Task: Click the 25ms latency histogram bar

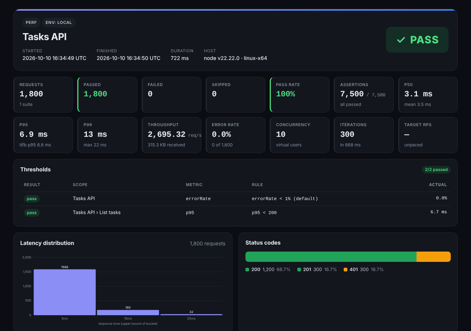Action: pyautogui.click(x=191, y=314)
